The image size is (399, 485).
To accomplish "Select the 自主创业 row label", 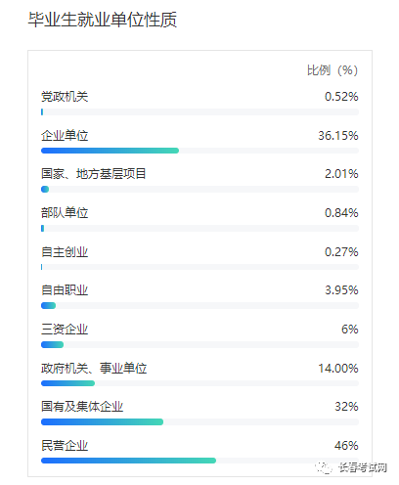I will pyautogui.click(x=65, y=252).
